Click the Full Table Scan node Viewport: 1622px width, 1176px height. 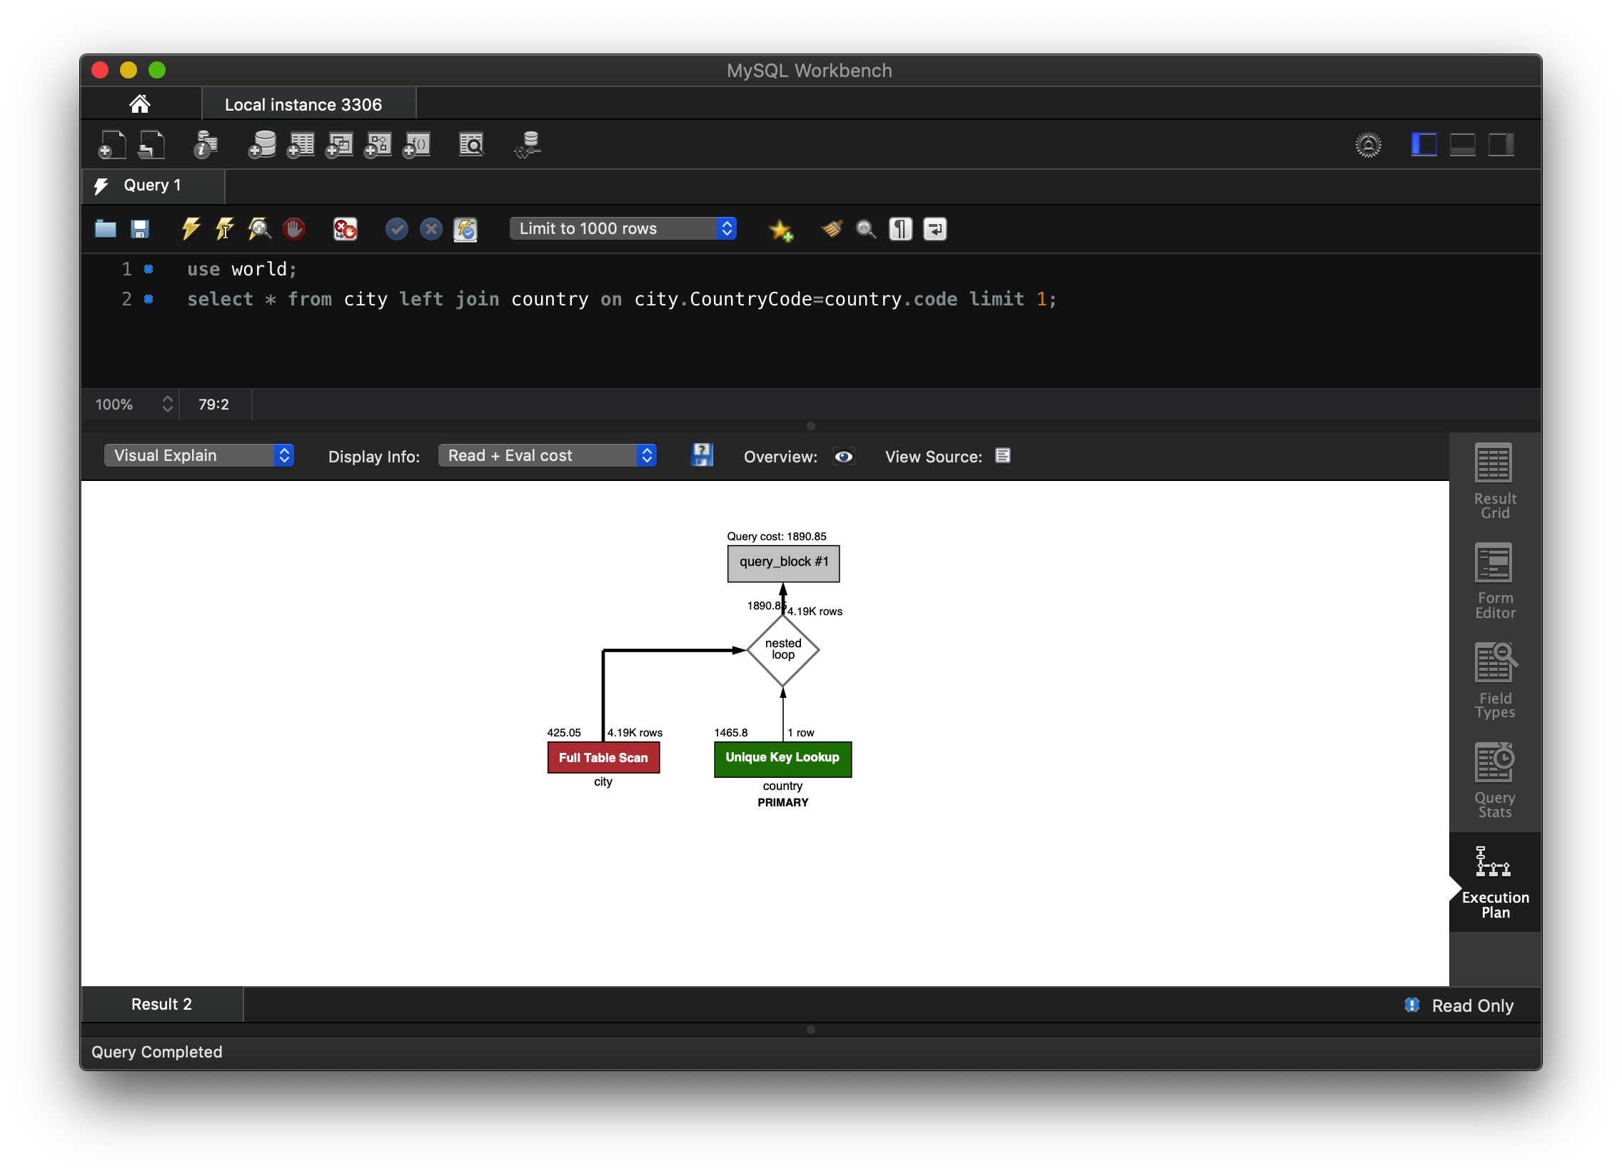[x=603, y=757]
